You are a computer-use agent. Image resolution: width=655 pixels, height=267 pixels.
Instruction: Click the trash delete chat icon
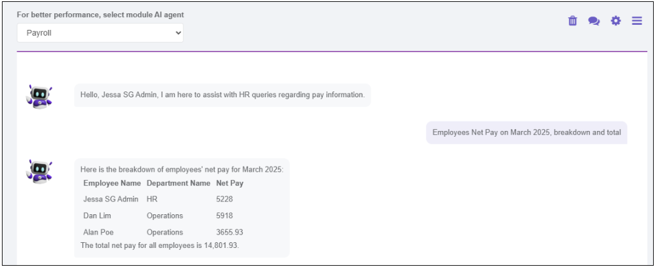[572, 21]
